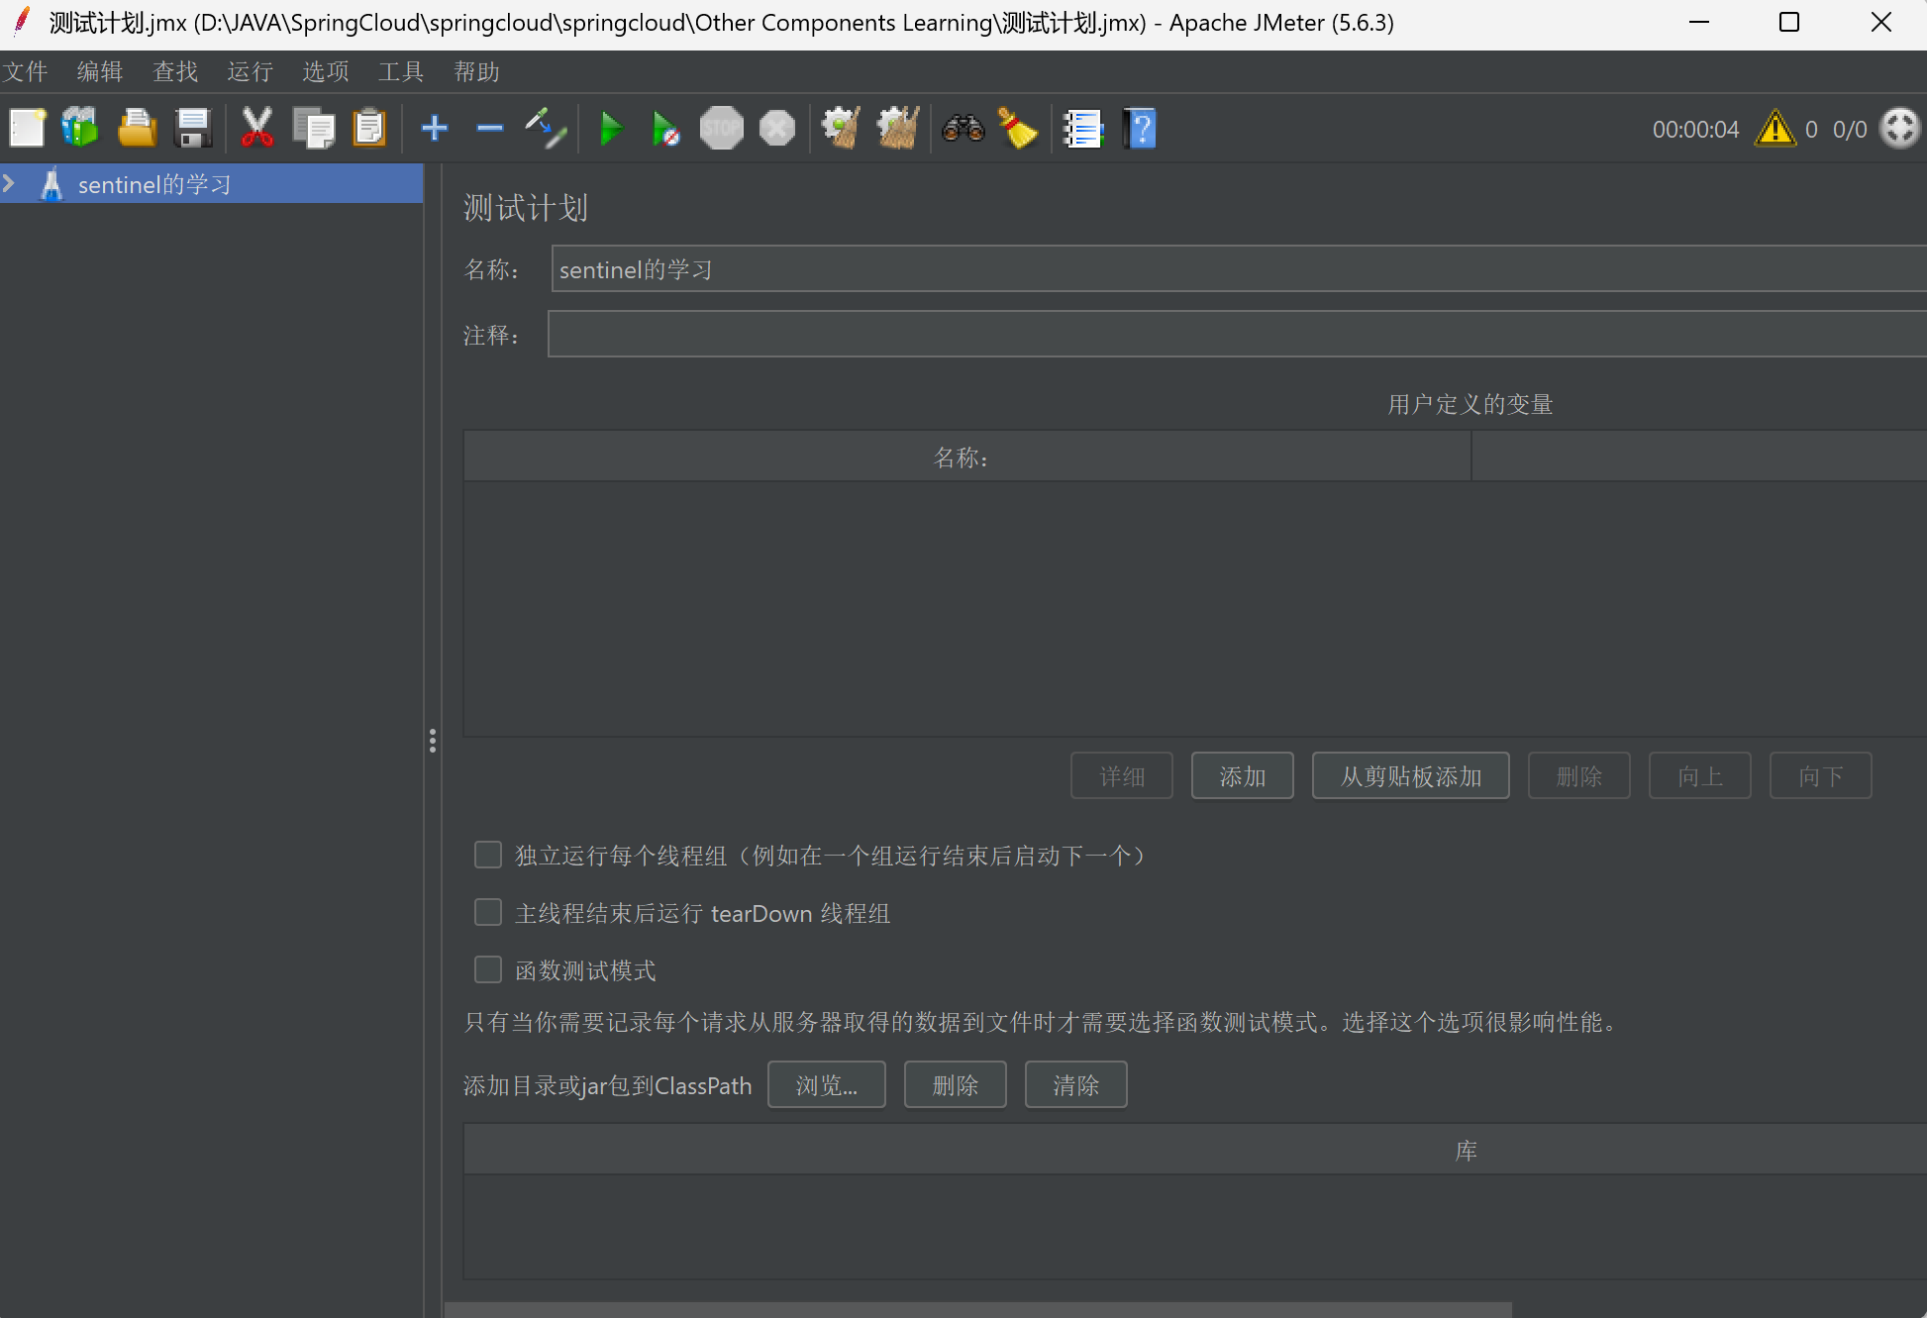The height and width of the screenshot is (1318, 1927).
Task: Click the 浏览... button
Action: coord(826,1085)
